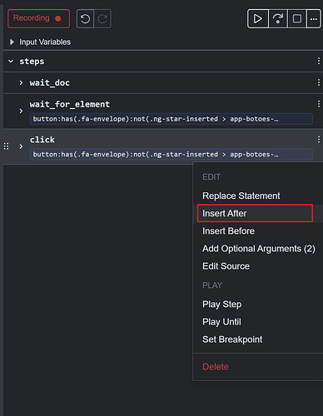Play the recorded steps
323x416 pixels.
(x=258, y=19)
